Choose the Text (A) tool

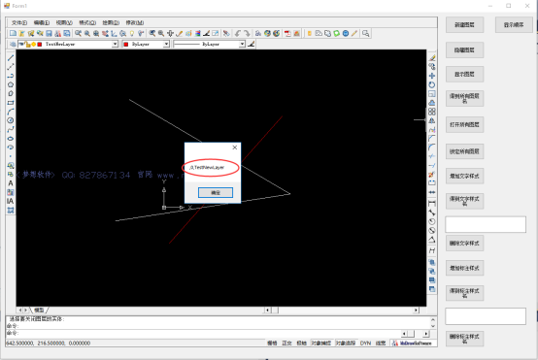(11, 183)
